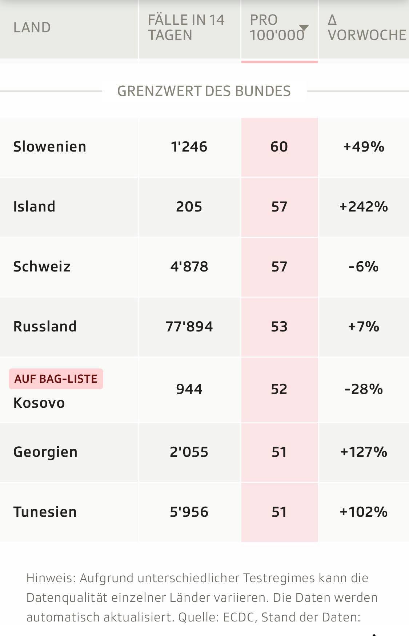409x636 pixels.
Task: Click the GRENZWERT DES BUNDES divider label
Action: [x=204, y=91]
